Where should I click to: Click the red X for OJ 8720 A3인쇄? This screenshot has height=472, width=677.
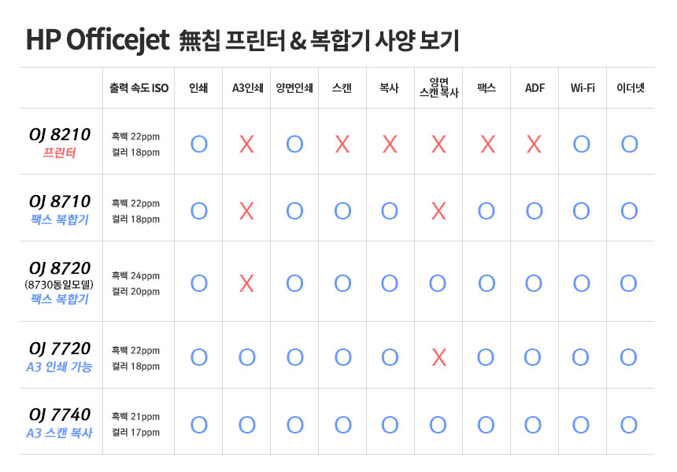click(246, 283)
